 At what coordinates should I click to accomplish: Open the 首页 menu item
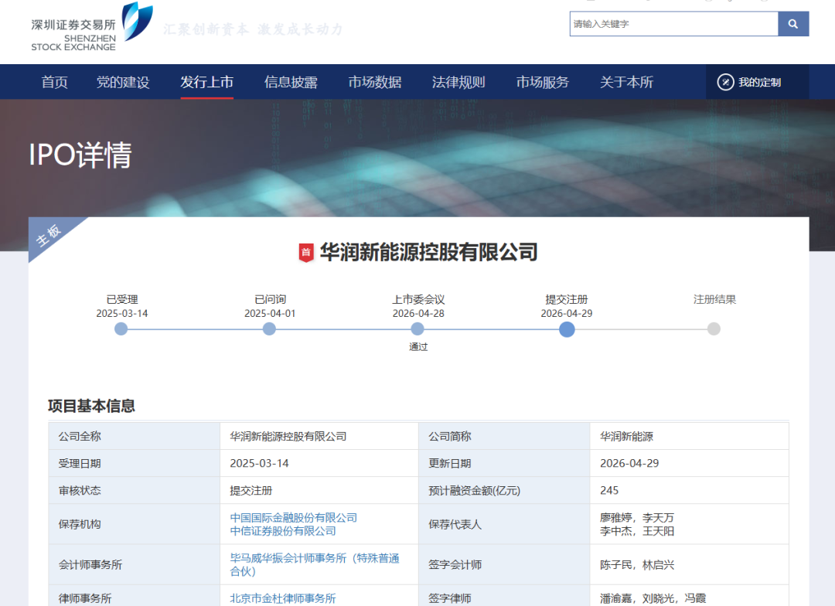coord(55,82)
